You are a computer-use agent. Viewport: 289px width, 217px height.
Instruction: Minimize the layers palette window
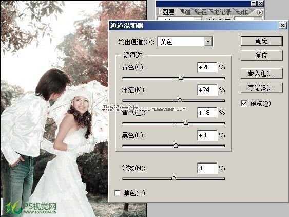click(254, 3)
